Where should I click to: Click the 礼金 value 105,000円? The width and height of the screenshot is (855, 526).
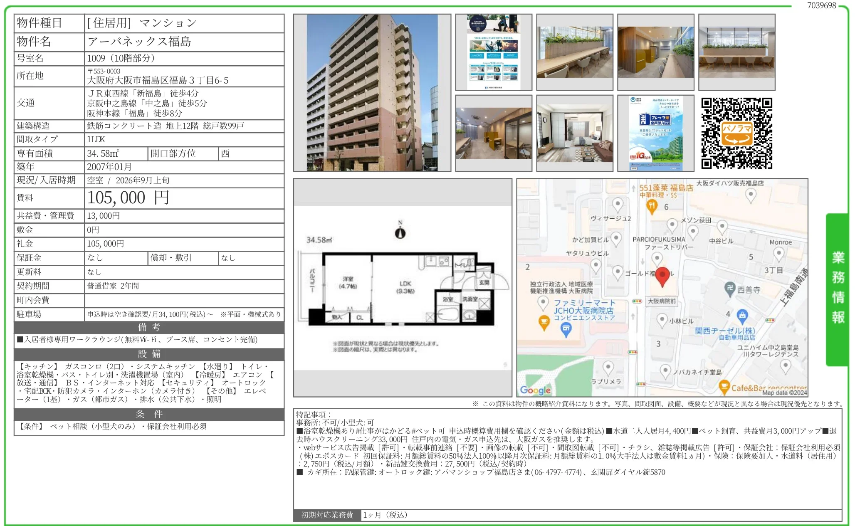pos(106,244)
